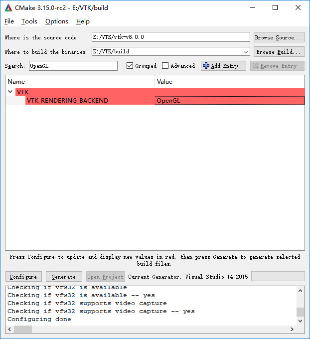Click 'Checking if vfw32 is available -- yes' line
310x339 pixels.
[x=81, y=295]
